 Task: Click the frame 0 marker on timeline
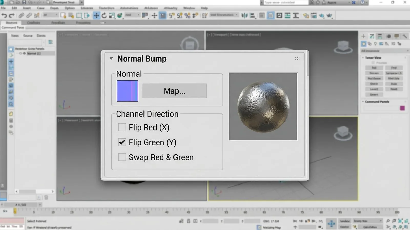pos(15,211)
